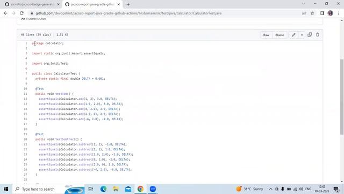Click the DELTA constant on line 8
344x194 pixels.
coord(86,79)
